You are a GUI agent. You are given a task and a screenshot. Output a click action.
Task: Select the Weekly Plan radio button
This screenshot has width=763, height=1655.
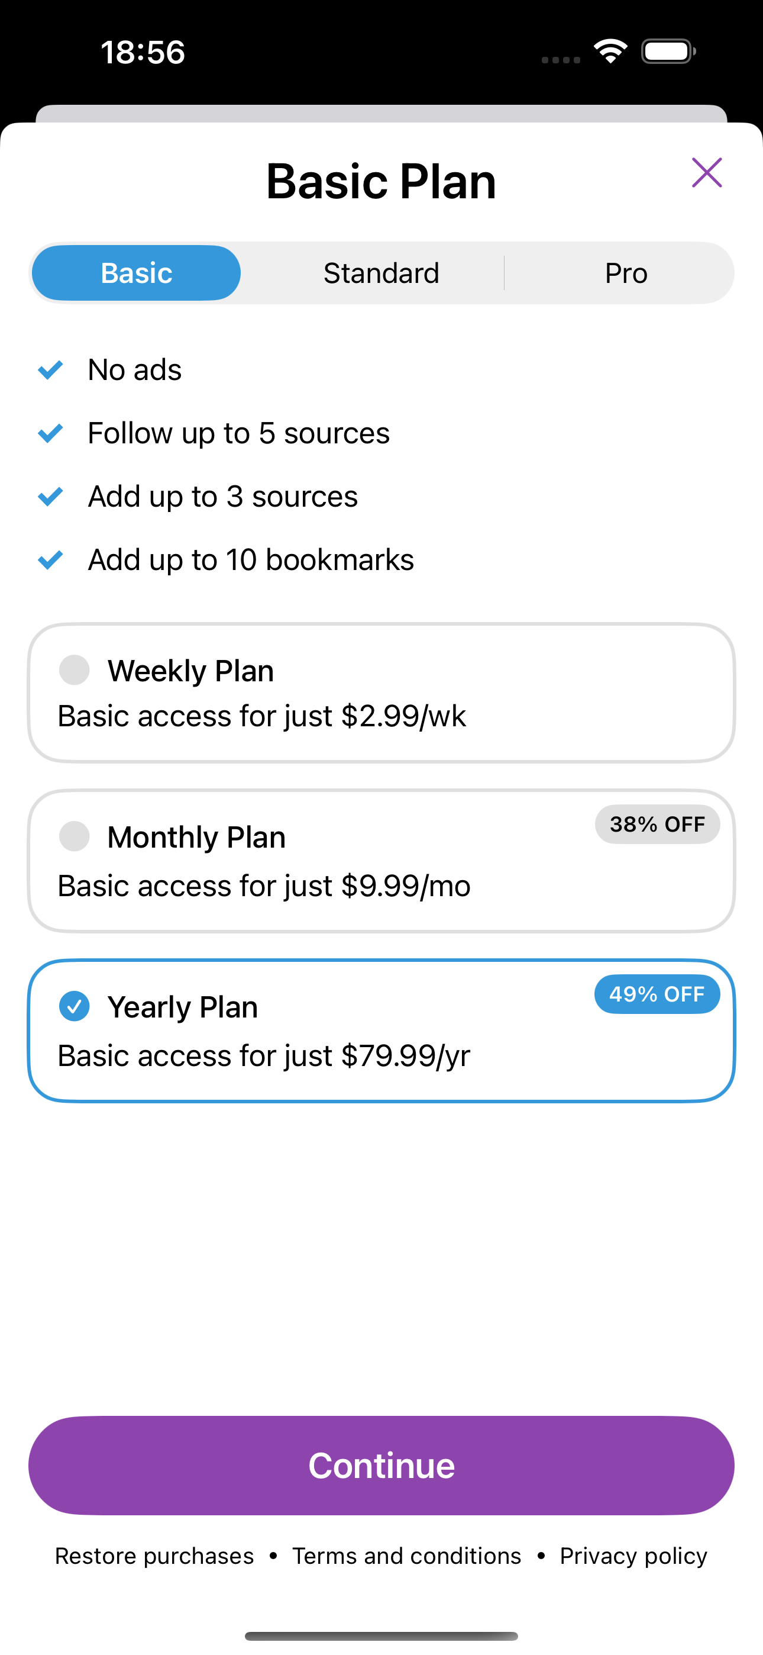tap(75, 670)
